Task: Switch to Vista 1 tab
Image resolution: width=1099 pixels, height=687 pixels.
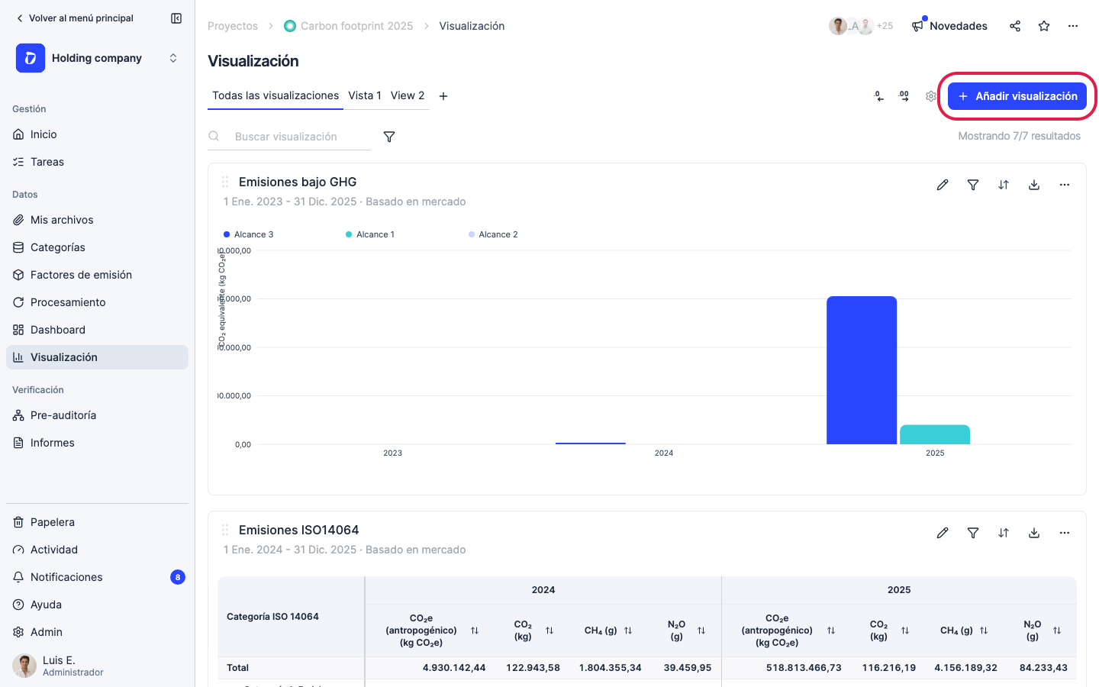Action: [365, 95]
